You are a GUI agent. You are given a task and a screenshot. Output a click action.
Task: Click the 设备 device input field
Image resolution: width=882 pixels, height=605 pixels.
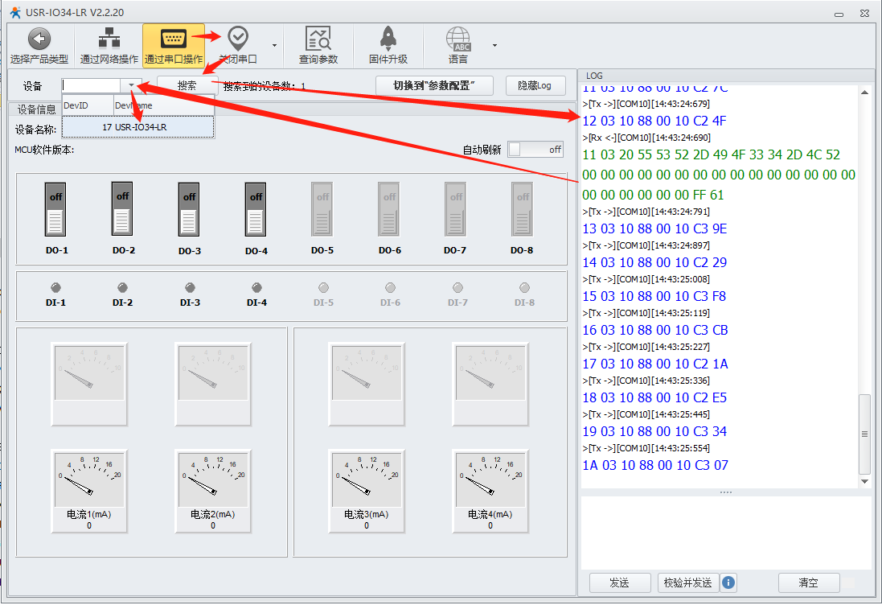[91, 85]
